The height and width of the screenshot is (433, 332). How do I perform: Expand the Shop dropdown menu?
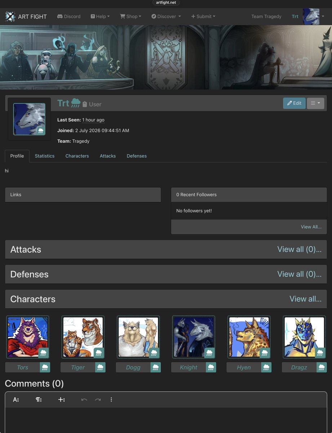pos(130,17)
